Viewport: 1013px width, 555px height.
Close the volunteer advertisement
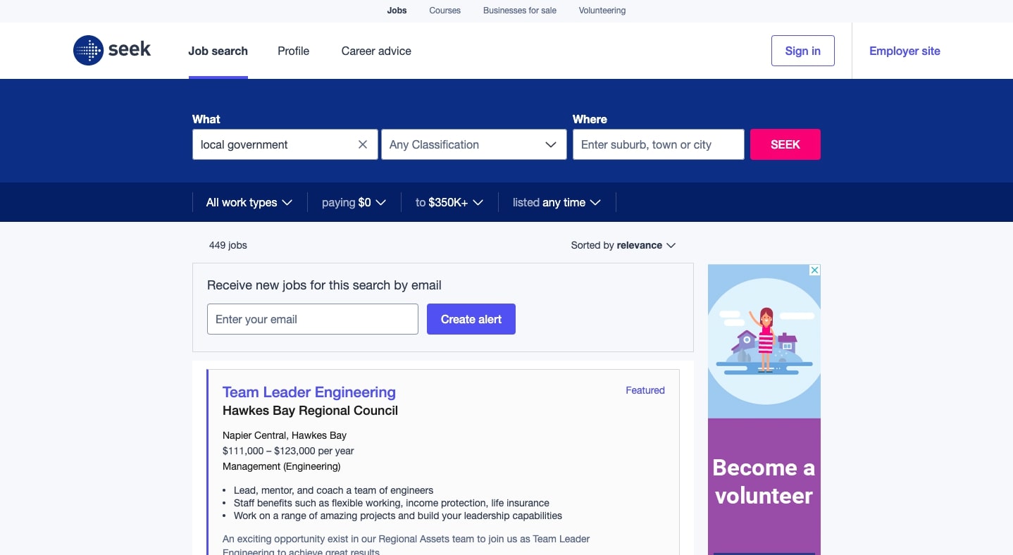pos(814,270)
